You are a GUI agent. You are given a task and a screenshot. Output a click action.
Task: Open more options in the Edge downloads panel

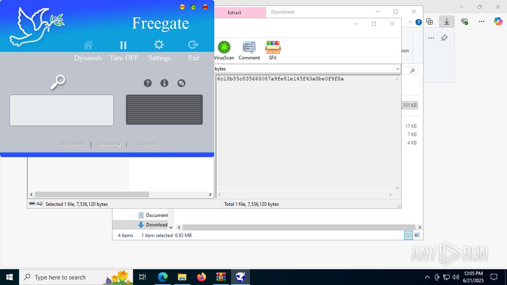(431, 38)
